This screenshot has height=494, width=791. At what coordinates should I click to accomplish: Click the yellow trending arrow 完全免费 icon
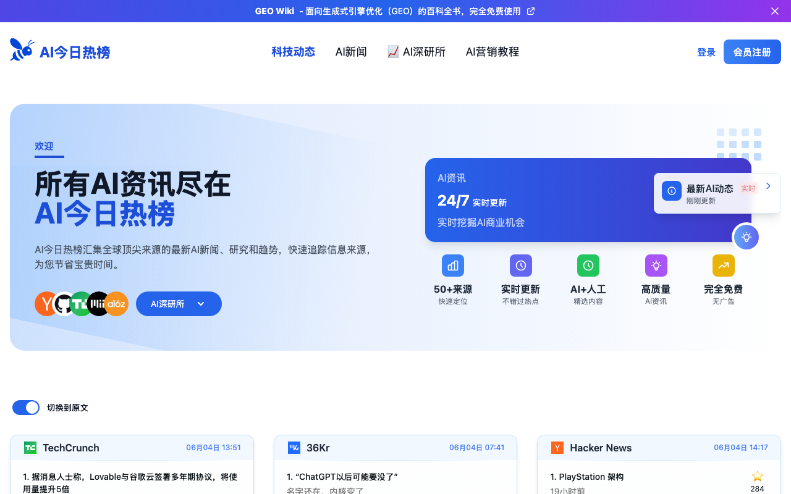coord(724,266)
